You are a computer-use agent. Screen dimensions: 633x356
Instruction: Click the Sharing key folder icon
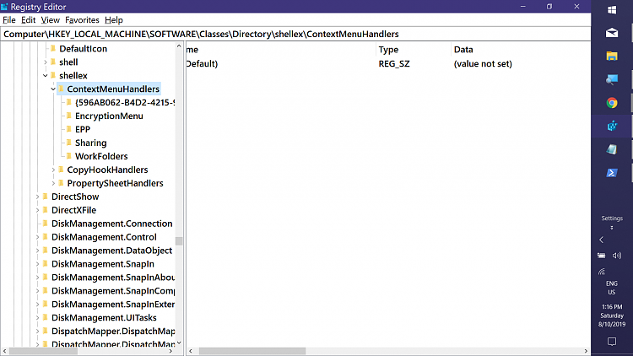click(69, 143)
